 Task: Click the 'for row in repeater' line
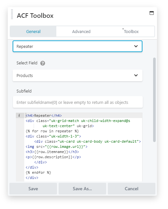point(52,131)
